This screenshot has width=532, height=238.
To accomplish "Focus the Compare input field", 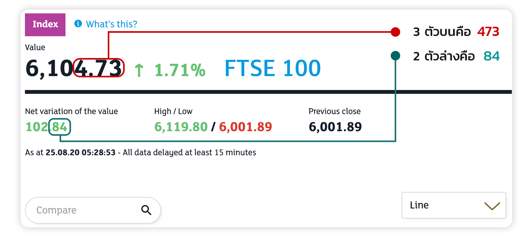I will point(93,210).
